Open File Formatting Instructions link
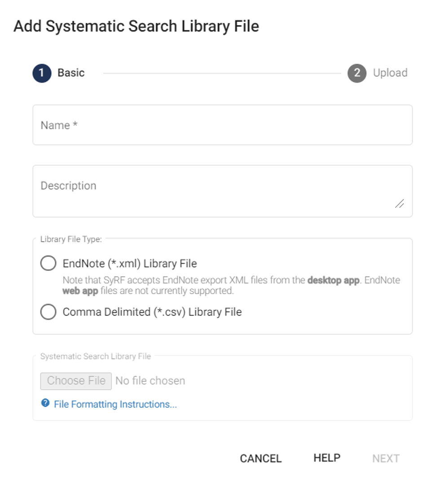This screenshot has height=480, width=445. pyautogui.click(x=115, y=404)
